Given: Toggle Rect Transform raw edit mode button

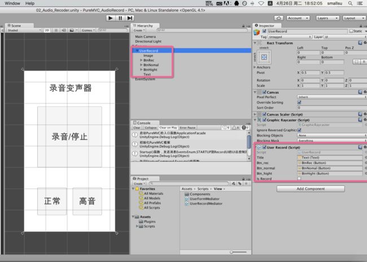Looking at the screenshot, I should coord(364,61).
